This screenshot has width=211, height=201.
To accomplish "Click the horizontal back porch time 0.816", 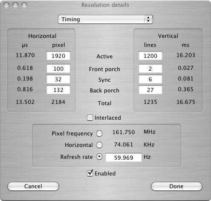I will pos(25,89).
